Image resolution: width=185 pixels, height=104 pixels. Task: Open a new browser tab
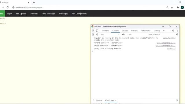(34, 2)
